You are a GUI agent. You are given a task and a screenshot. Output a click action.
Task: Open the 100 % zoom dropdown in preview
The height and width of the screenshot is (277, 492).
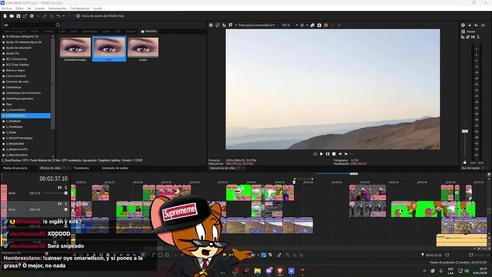tap(296, 25)
